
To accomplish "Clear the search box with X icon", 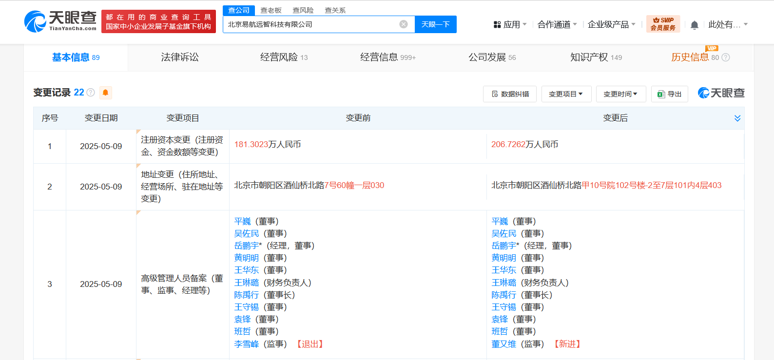I will pyautogui.click(x=404, y=24).
